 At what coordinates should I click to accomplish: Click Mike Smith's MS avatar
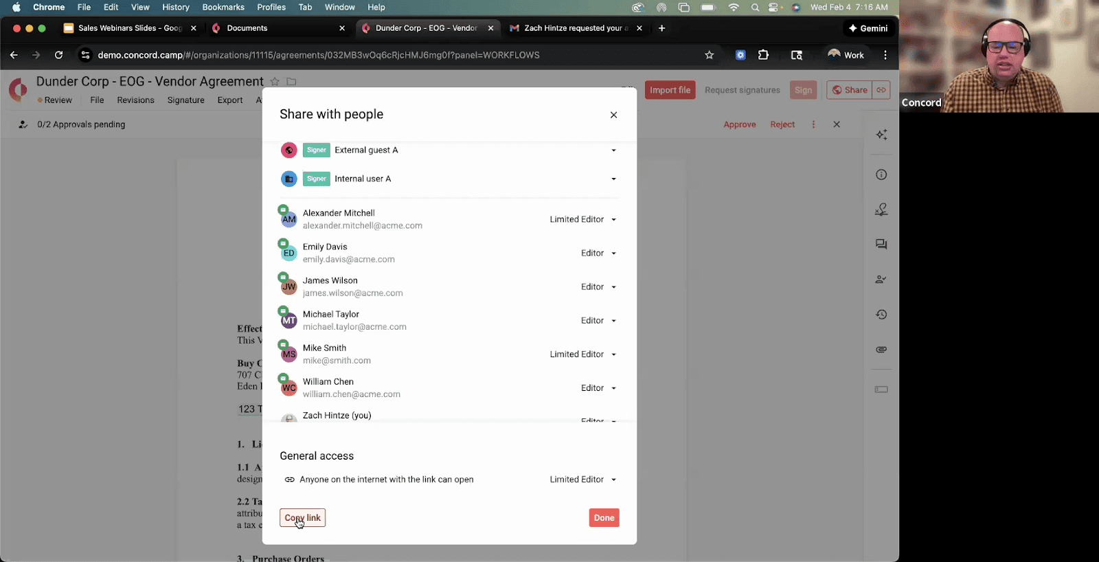point(288,354)
